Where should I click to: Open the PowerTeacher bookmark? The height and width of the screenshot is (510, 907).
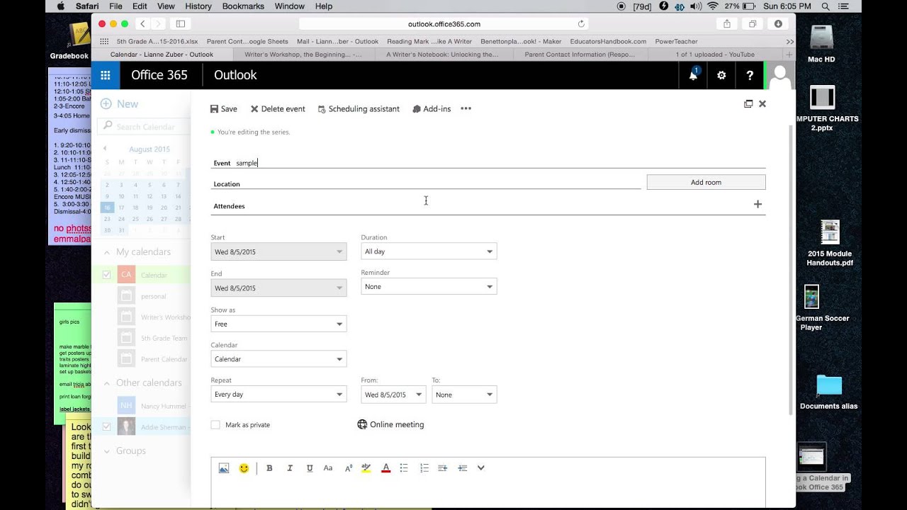676,42
